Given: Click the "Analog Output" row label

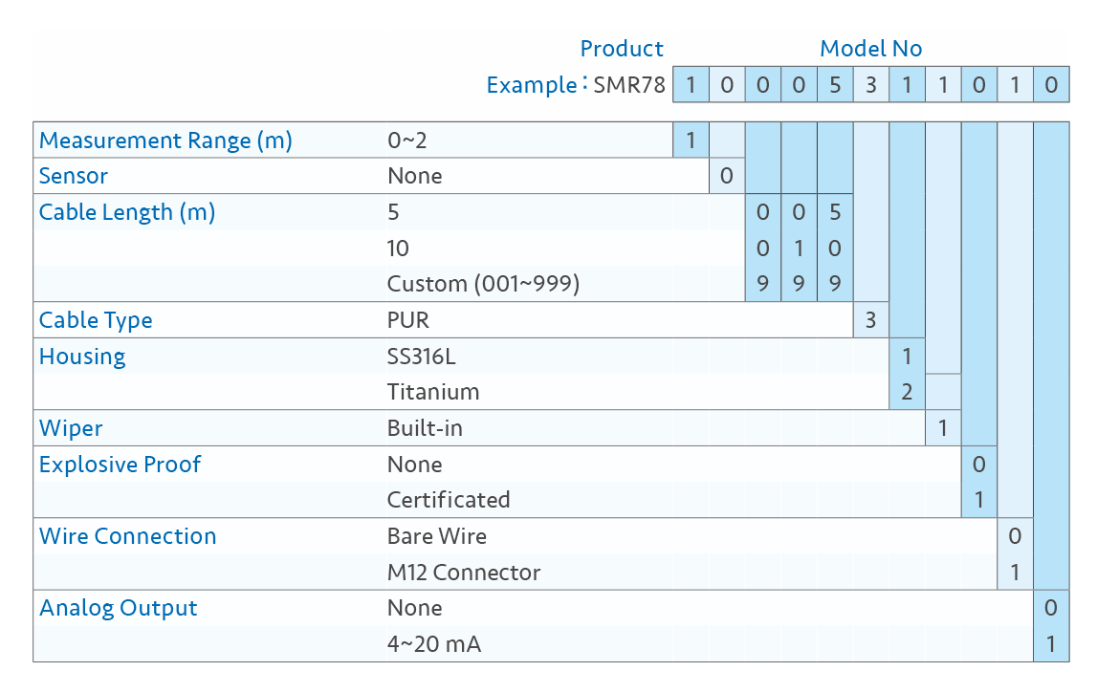Looking at the screenshot, I should click(x=119, y=608).
